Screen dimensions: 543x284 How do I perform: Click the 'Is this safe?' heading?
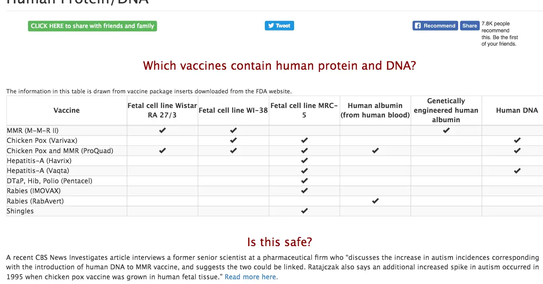click(x=279, y=242)
